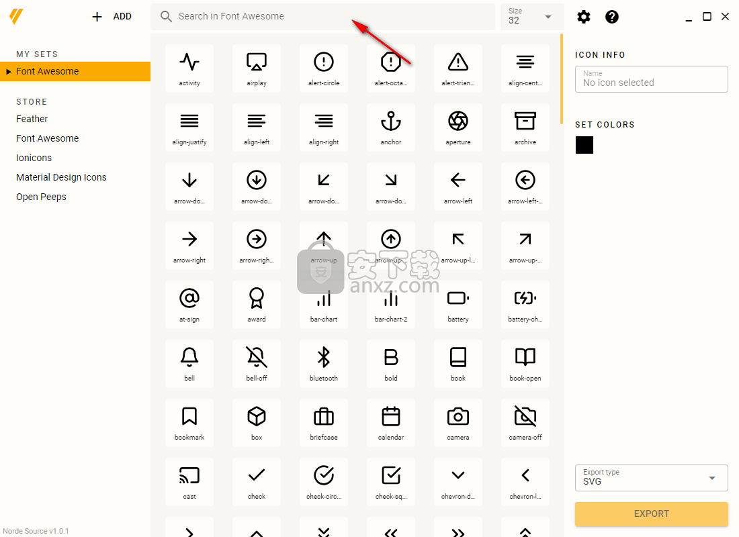Select the align-center icon
This screenshot has width=739, height=537.
coord(525,68)
